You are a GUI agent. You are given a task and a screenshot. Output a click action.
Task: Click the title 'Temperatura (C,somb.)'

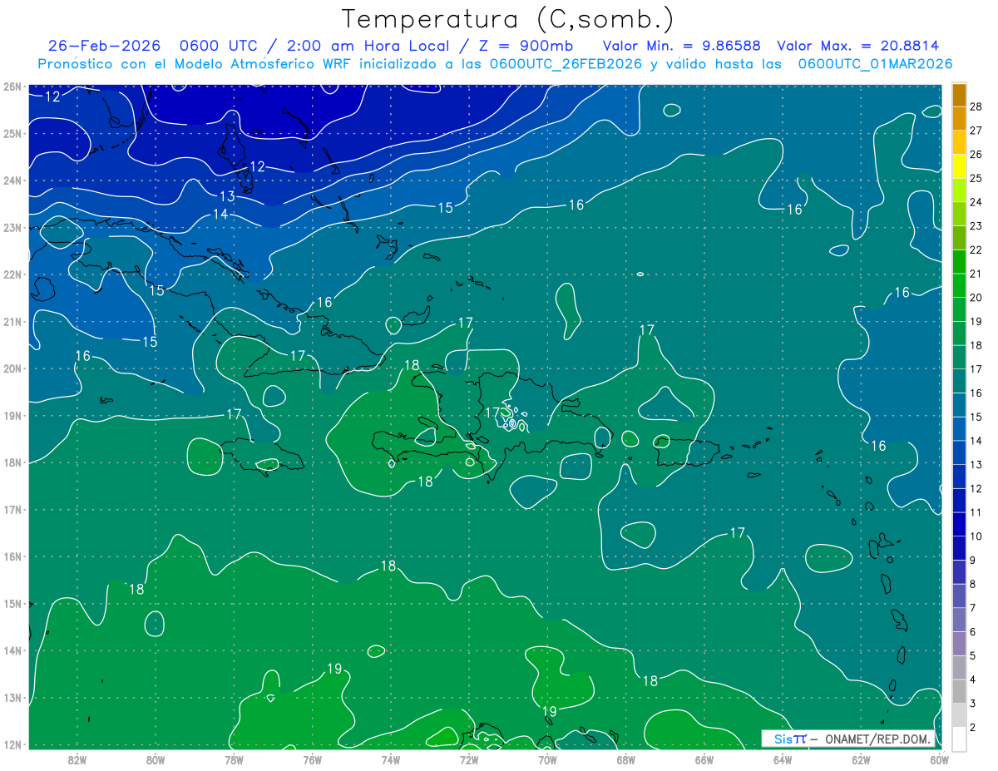pos(509,20)
